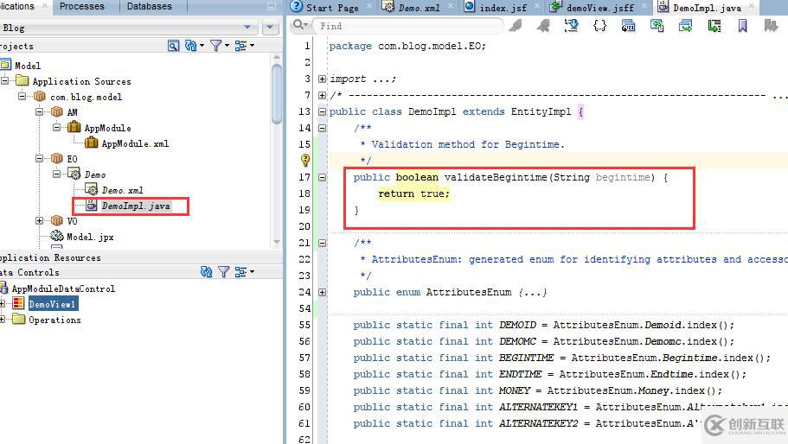Click the Application Resources panel header
The image size is (788, 444).
pyautogui.click(x=141, y=257)
